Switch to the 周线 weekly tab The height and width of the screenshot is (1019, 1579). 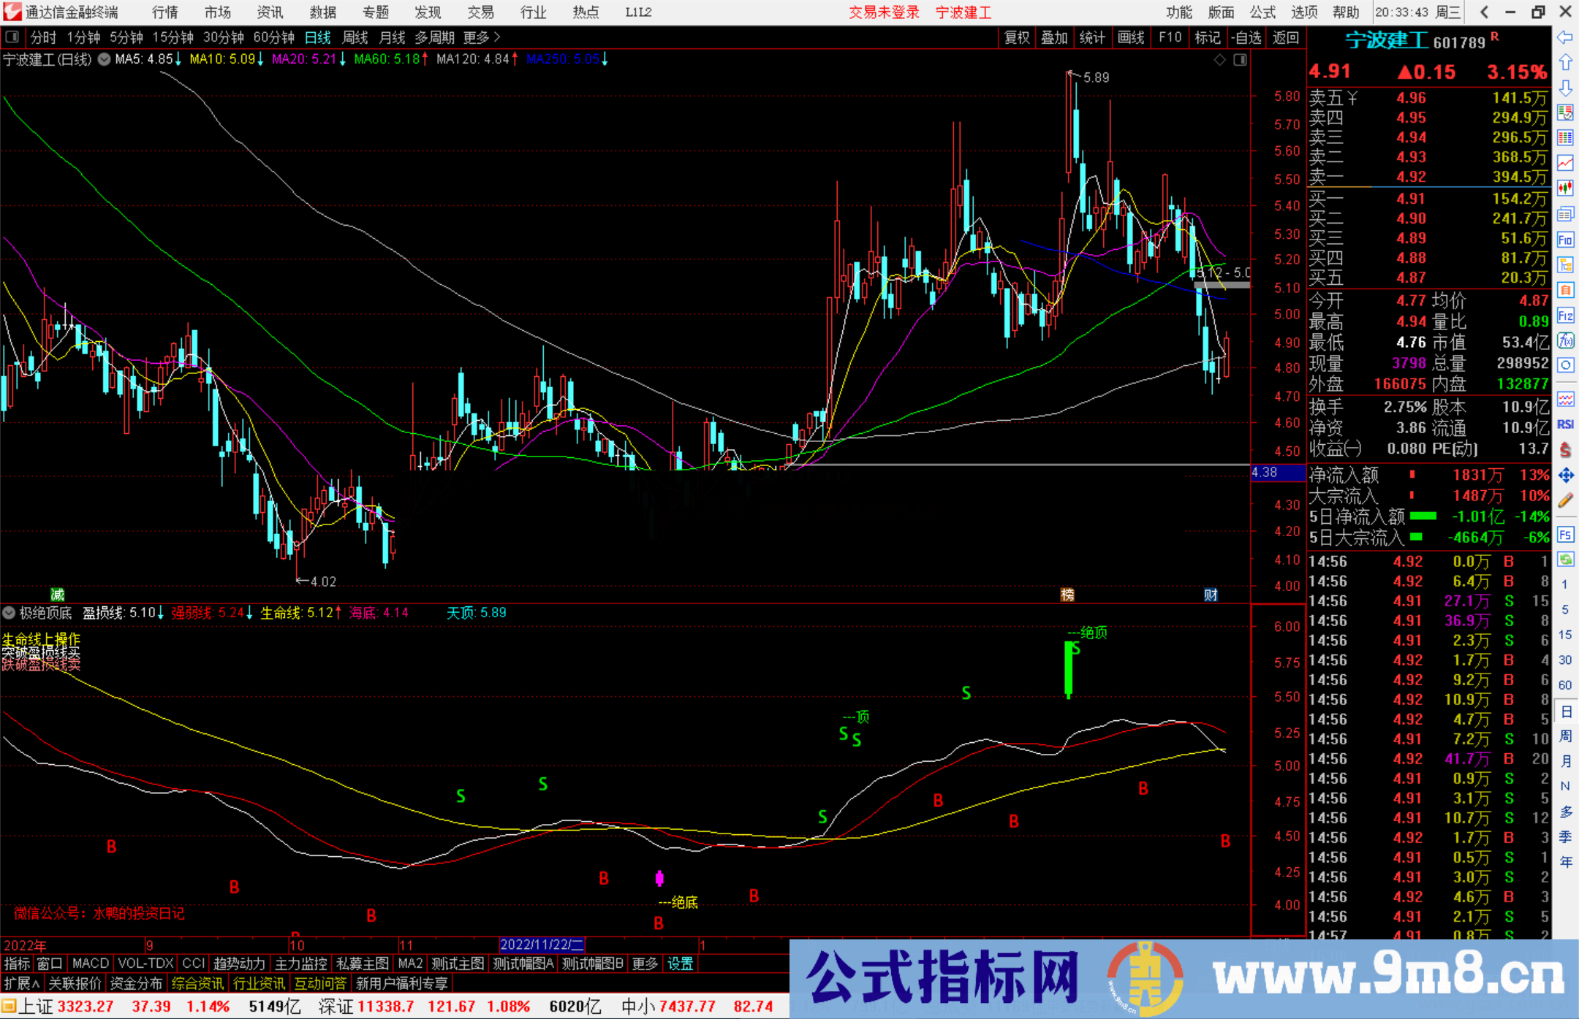(x=355, y=37)
